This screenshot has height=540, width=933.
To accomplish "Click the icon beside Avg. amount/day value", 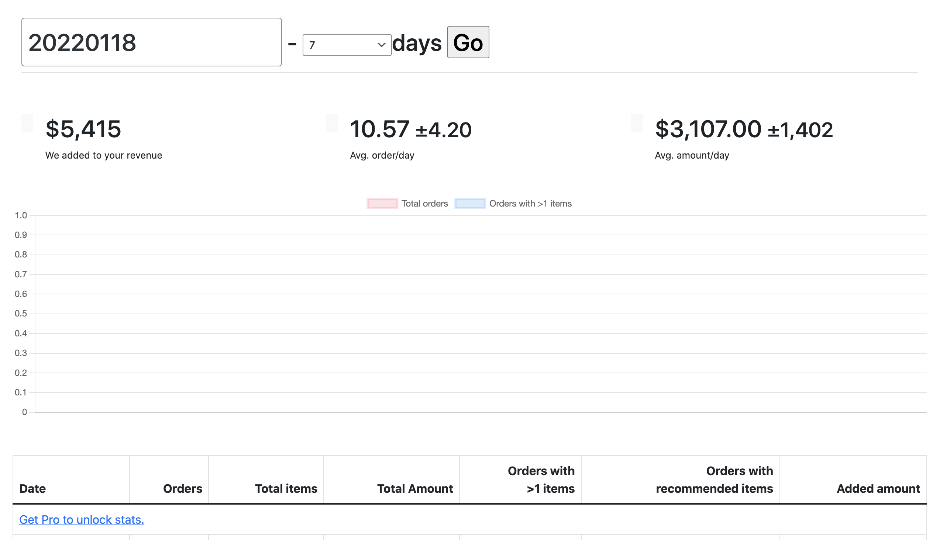I will 637,123.
